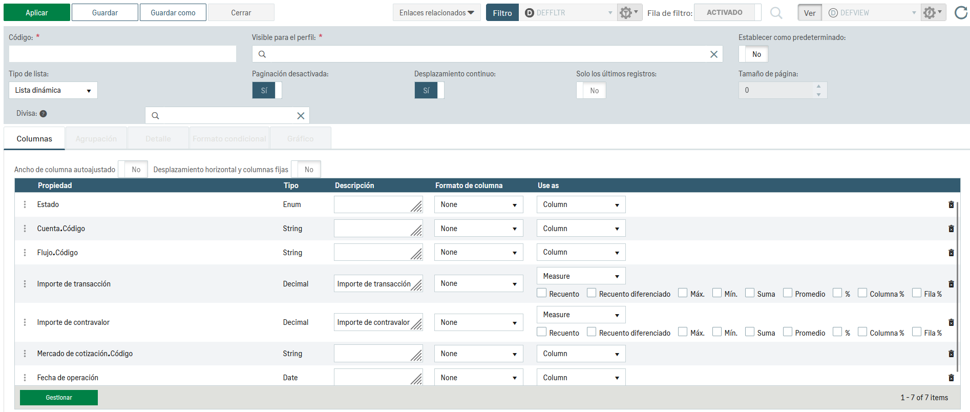Click drag handle for Cuenta.Código row
Image resolution: width=970 pixels, height=412 pixels.
click(25, 229)
